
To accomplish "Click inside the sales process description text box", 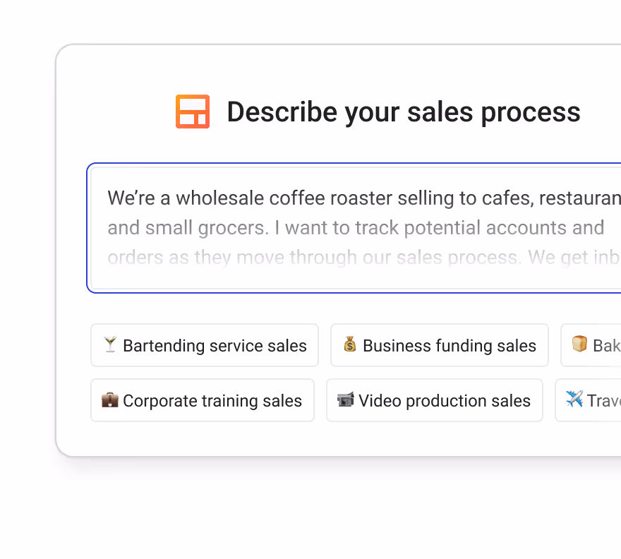I will 353,227.
